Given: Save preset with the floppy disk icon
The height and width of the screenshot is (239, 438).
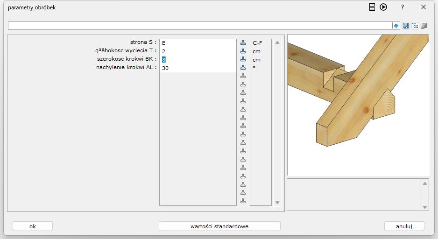Looking at the screenshot, I should pyautogui.click(x=406, y=26).
